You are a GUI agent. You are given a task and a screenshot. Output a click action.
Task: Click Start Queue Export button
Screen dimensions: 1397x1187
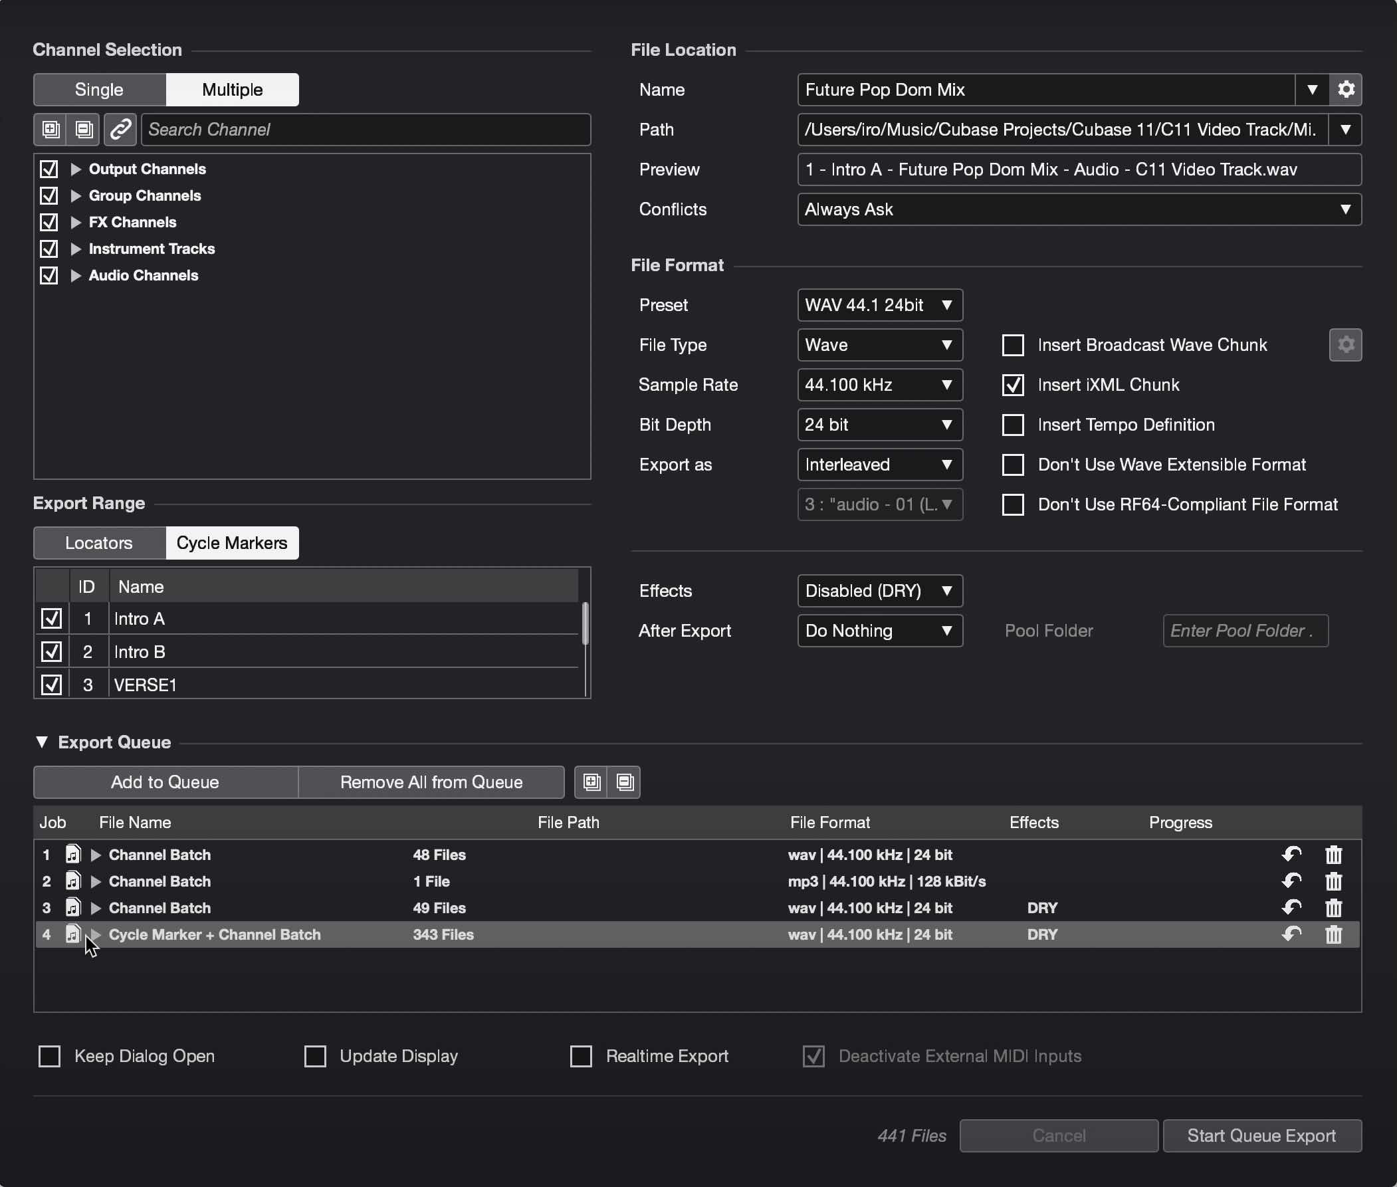pyautogui.click(x=1261, y=1136)
